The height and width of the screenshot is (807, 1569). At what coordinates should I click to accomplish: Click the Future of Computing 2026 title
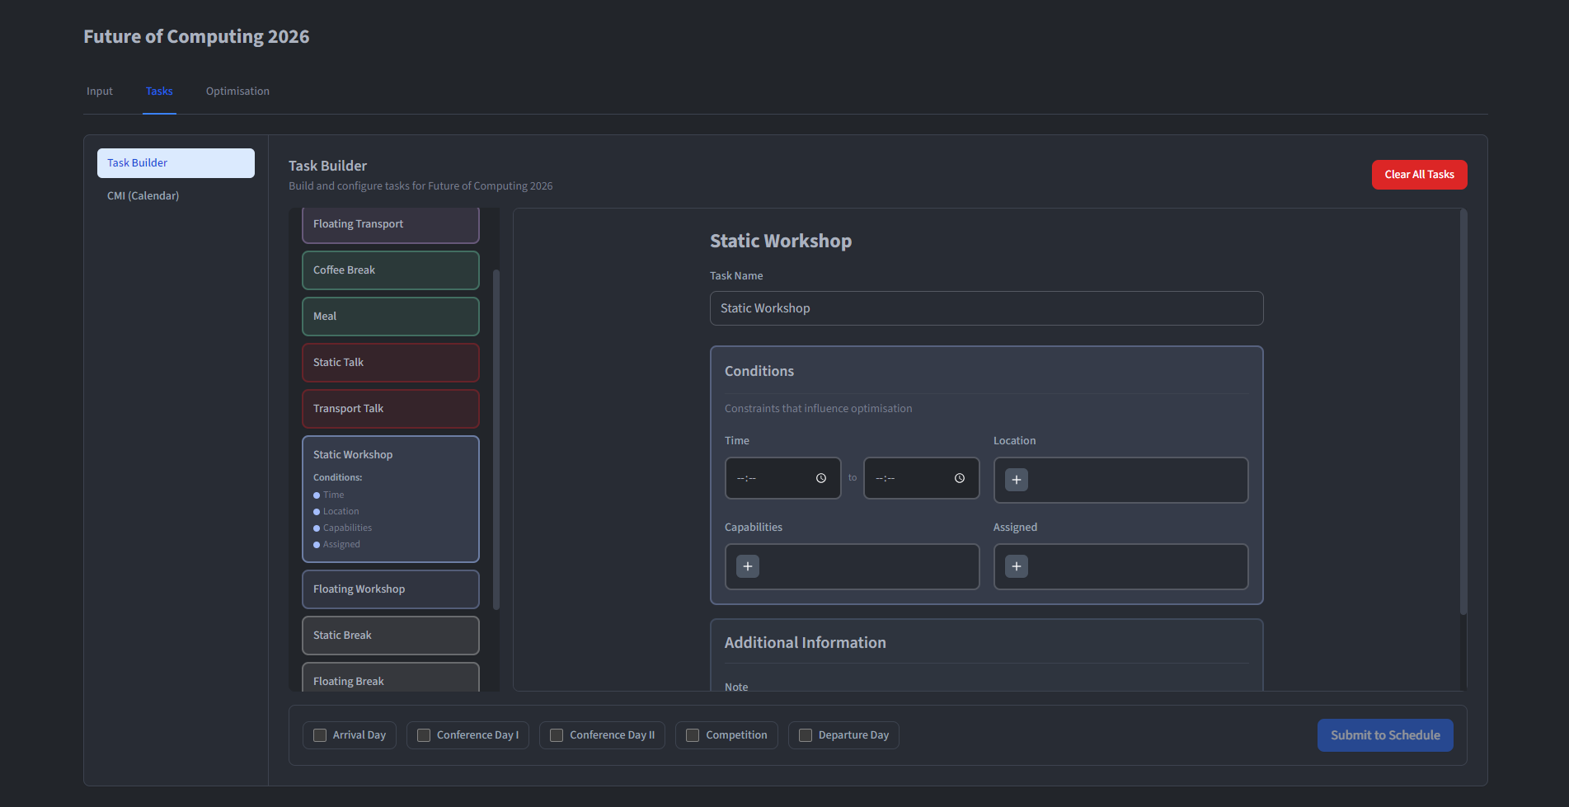[196, 37]
